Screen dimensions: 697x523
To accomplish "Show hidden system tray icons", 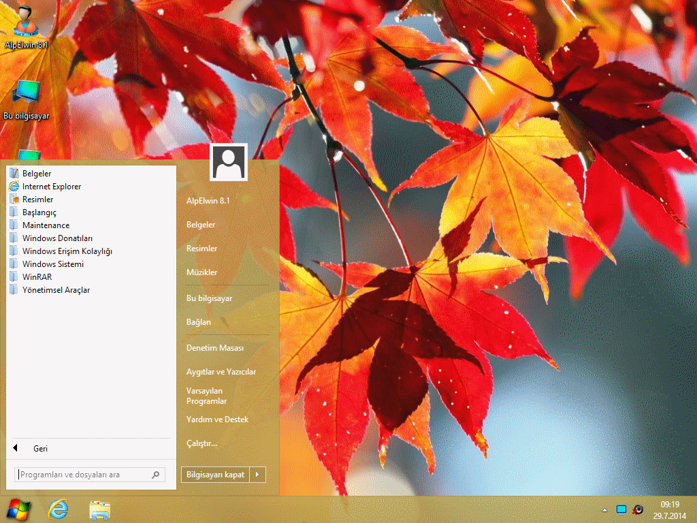I will pos(604,510).
